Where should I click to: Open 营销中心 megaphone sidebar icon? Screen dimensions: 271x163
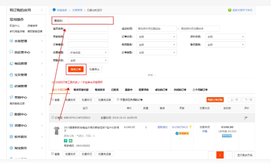pyautogui.click(x=11, y=97)
